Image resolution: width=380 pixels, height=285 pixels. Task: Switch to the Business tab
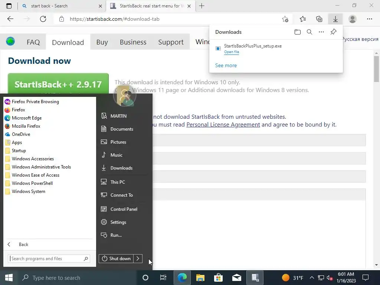[x=133, y=42]
